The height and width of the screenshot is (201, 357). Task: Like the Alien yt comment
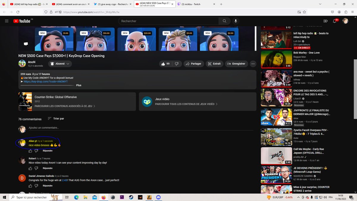click(30, 151)
